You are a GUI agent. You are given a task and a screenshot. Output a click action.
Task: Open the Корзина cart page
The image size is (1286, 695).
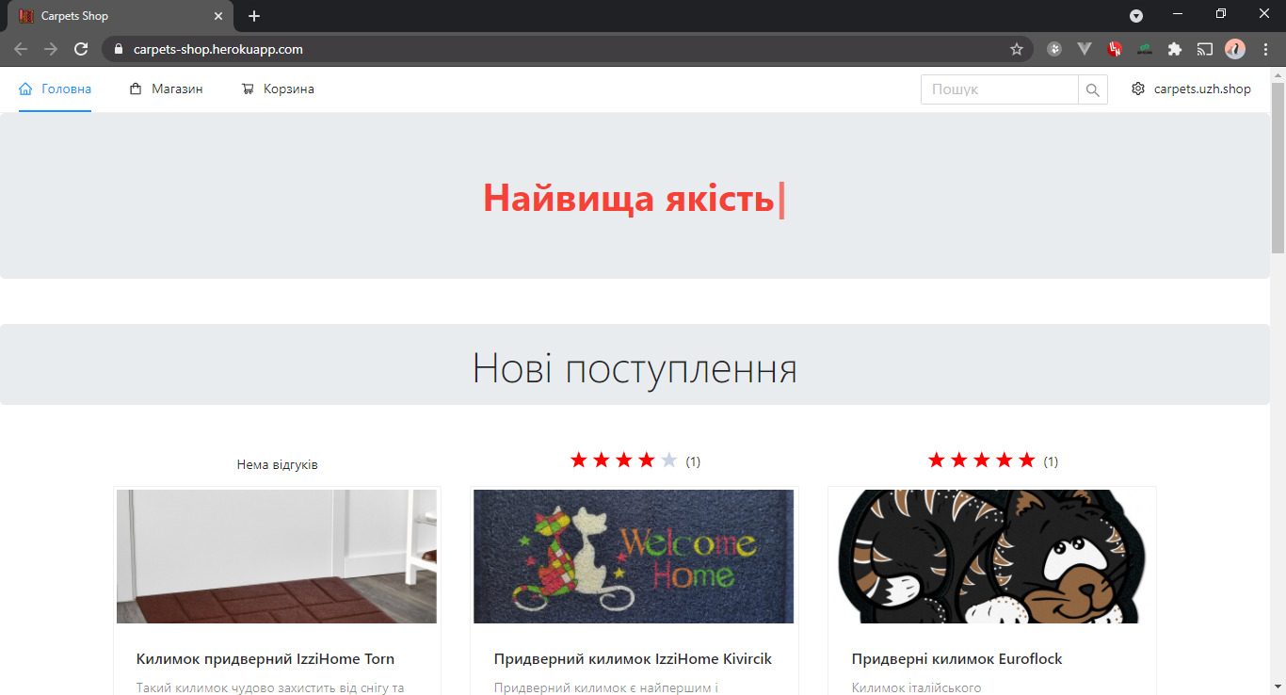tap(278, 89)
